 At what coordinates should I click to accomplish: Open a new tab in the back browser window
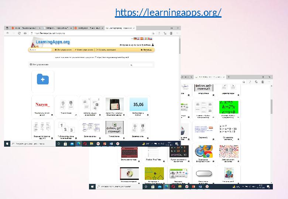tap(229, 77)
